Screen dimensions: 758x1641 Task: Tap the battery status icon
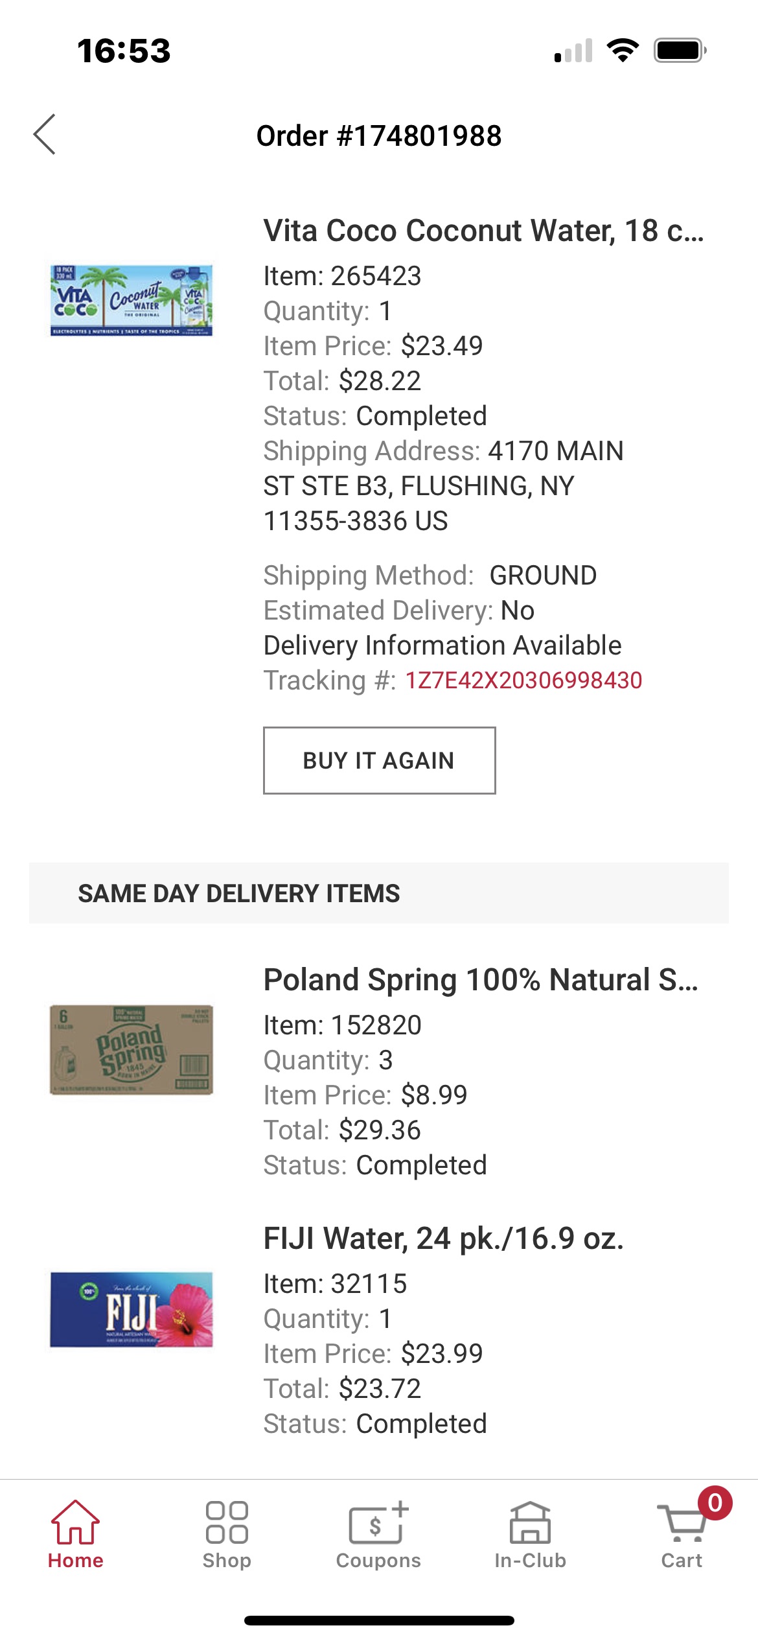tap(680, 50)
